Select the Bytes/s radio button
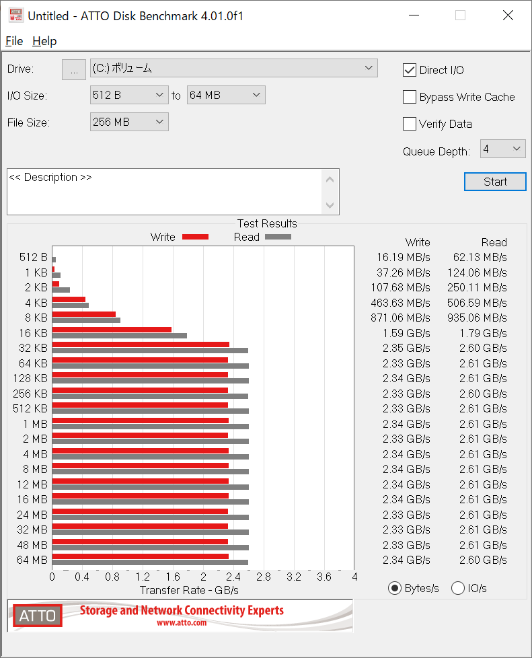 point(394,588)
